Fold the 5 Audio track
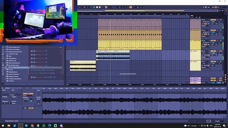 [x=191, y=62]
